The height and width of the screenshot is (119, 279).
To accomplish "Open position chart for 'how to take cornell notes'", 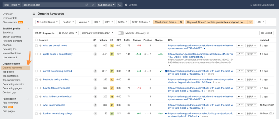I will (240, 88).
